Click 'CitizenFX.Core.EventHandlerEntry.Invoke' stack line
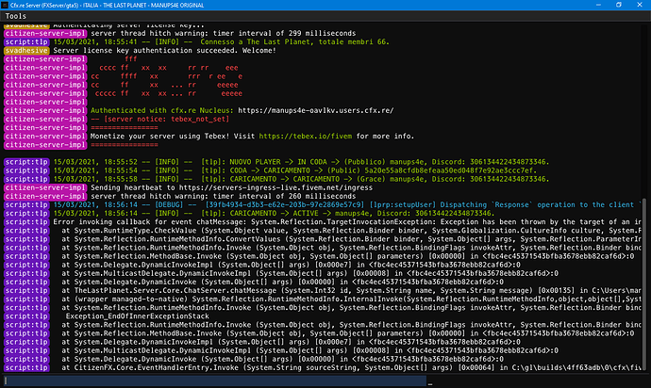Screen dimensions: 651x388 pos(351,367)
